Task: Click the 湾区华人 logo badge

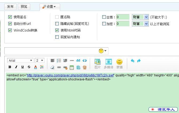Action: (163, 110)
